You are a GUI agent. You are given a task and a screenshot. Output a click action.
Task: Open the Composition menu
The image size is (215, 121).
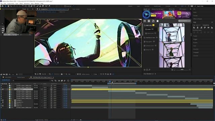10,3
